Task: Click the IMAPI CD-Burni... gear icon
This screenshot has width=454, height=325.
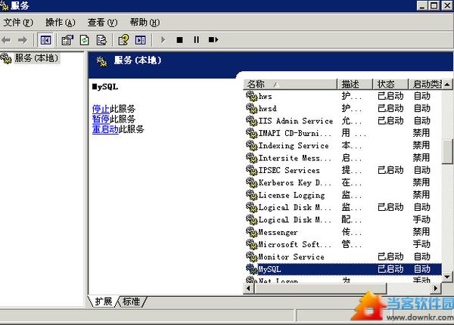Action: click(x=251, y=133)
